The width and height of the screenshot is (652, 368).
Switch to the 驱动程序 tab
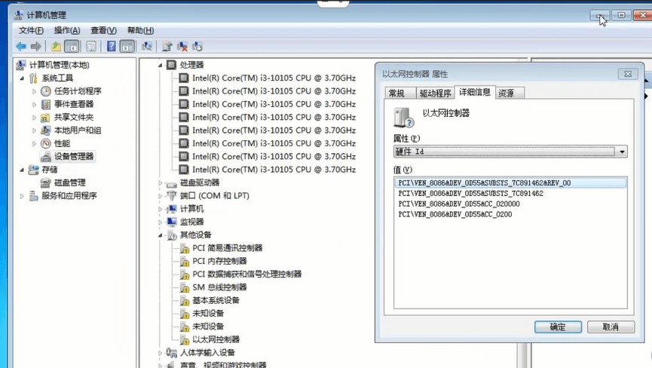(436, 94)
